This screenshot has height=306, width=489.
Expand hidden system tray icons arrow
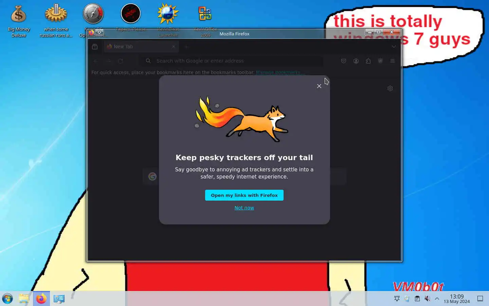[437, 299]
